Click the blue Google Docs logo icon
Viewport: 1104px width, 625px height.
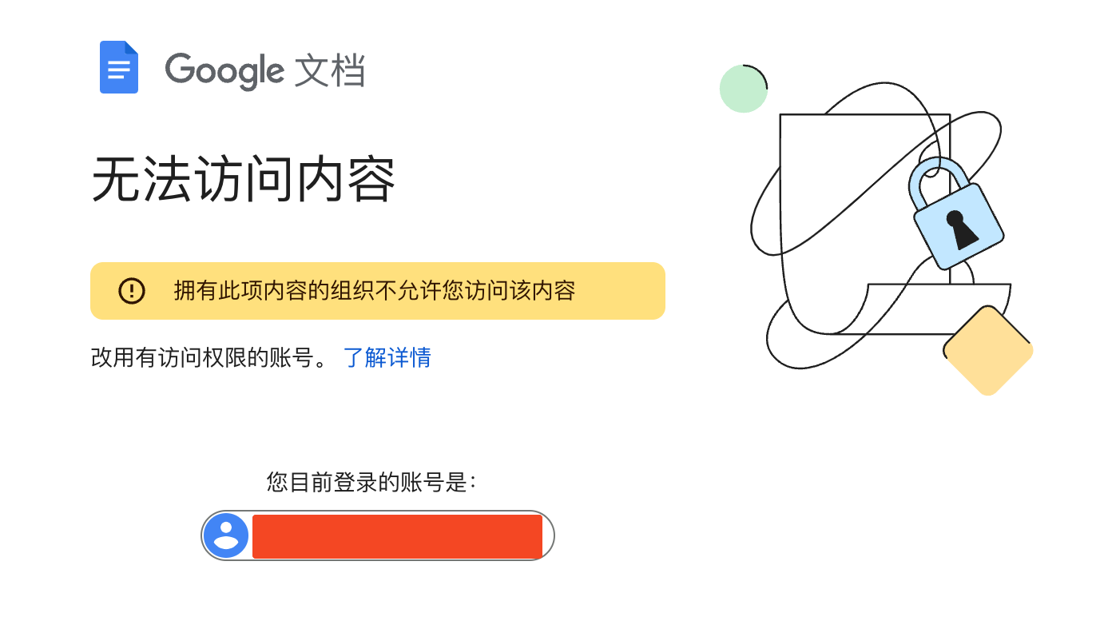coord(118,67)
